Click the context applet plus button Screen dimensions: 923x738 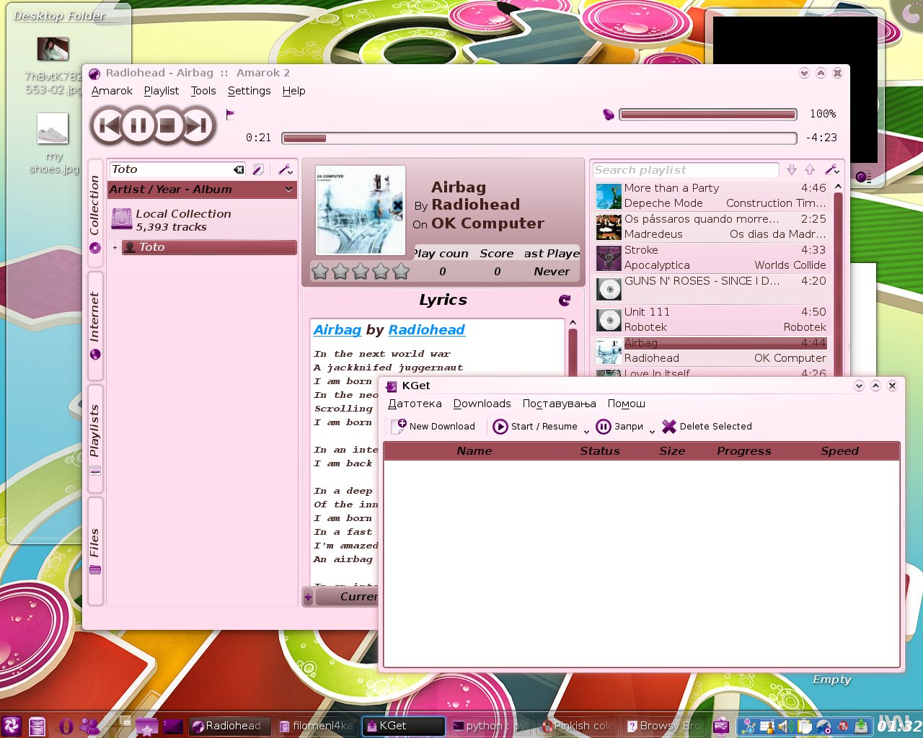tap(308, 597)
